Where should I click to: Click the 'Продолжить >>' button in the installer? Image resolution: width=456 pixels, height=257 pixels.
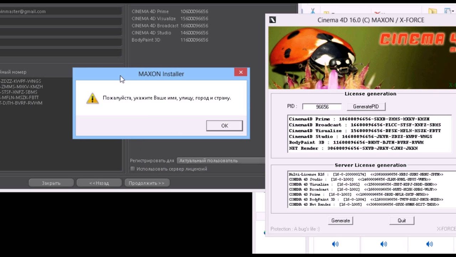pyautogui.click(x=147, y=183)
